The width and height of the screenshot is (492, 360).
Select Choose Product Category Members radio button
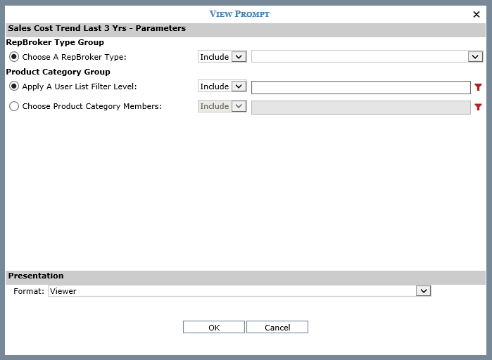(x=14, y=106)
